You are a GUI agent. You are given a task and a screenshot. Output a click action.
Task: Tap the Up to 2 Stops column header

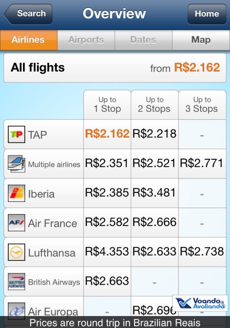click(155, 105)
